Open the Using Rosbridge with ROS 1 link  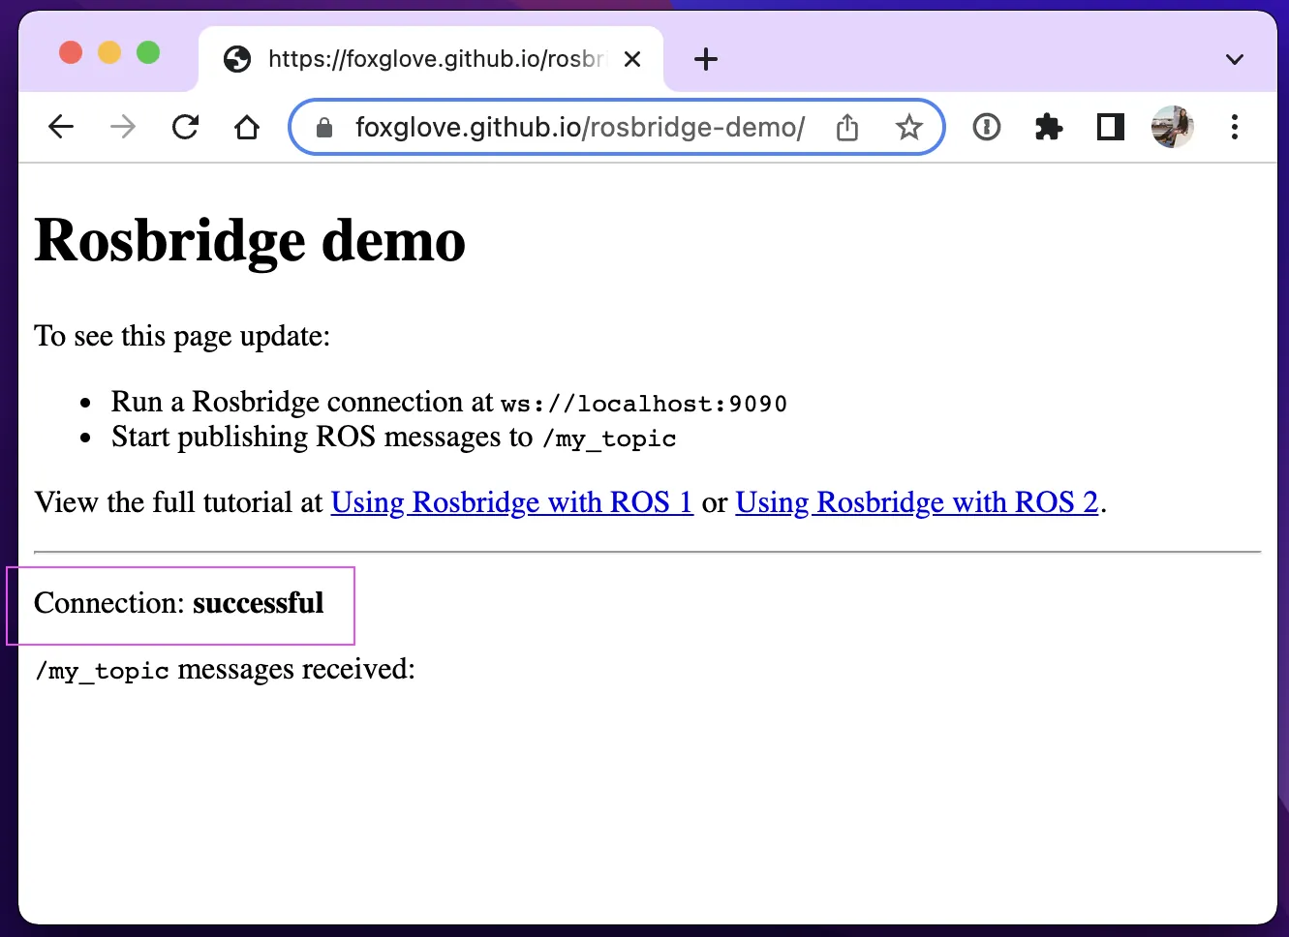coord(511,502)
